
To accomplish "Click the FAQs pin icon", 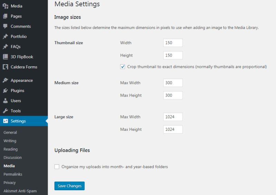I will click(6, 47).
